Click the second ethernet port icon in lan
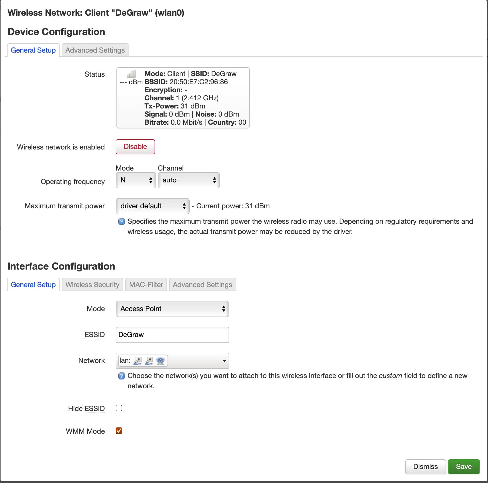488x483 pixels. coord(149,361)
